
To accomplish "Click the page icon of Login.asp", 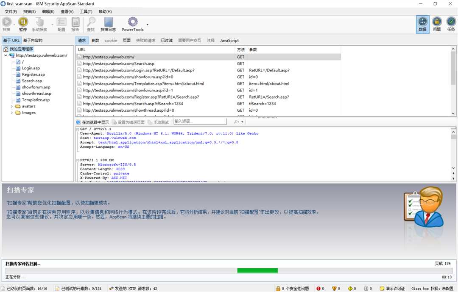I will click(x=18, y=68).
